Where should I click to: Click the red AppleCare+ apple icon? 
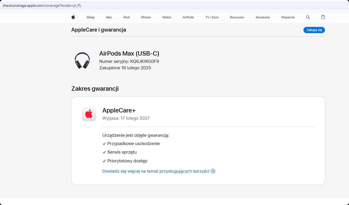(x=89, y=114)
